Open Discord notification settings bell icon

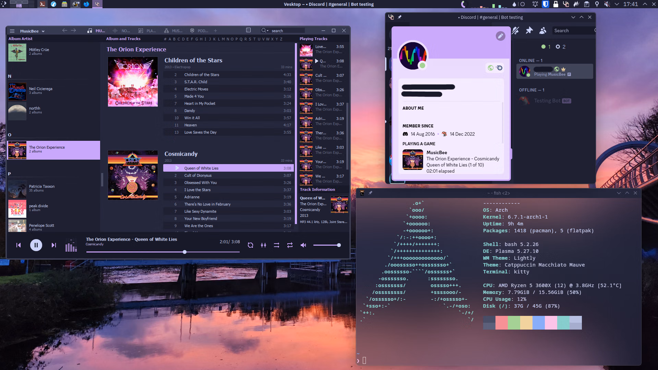click(515, 30)
